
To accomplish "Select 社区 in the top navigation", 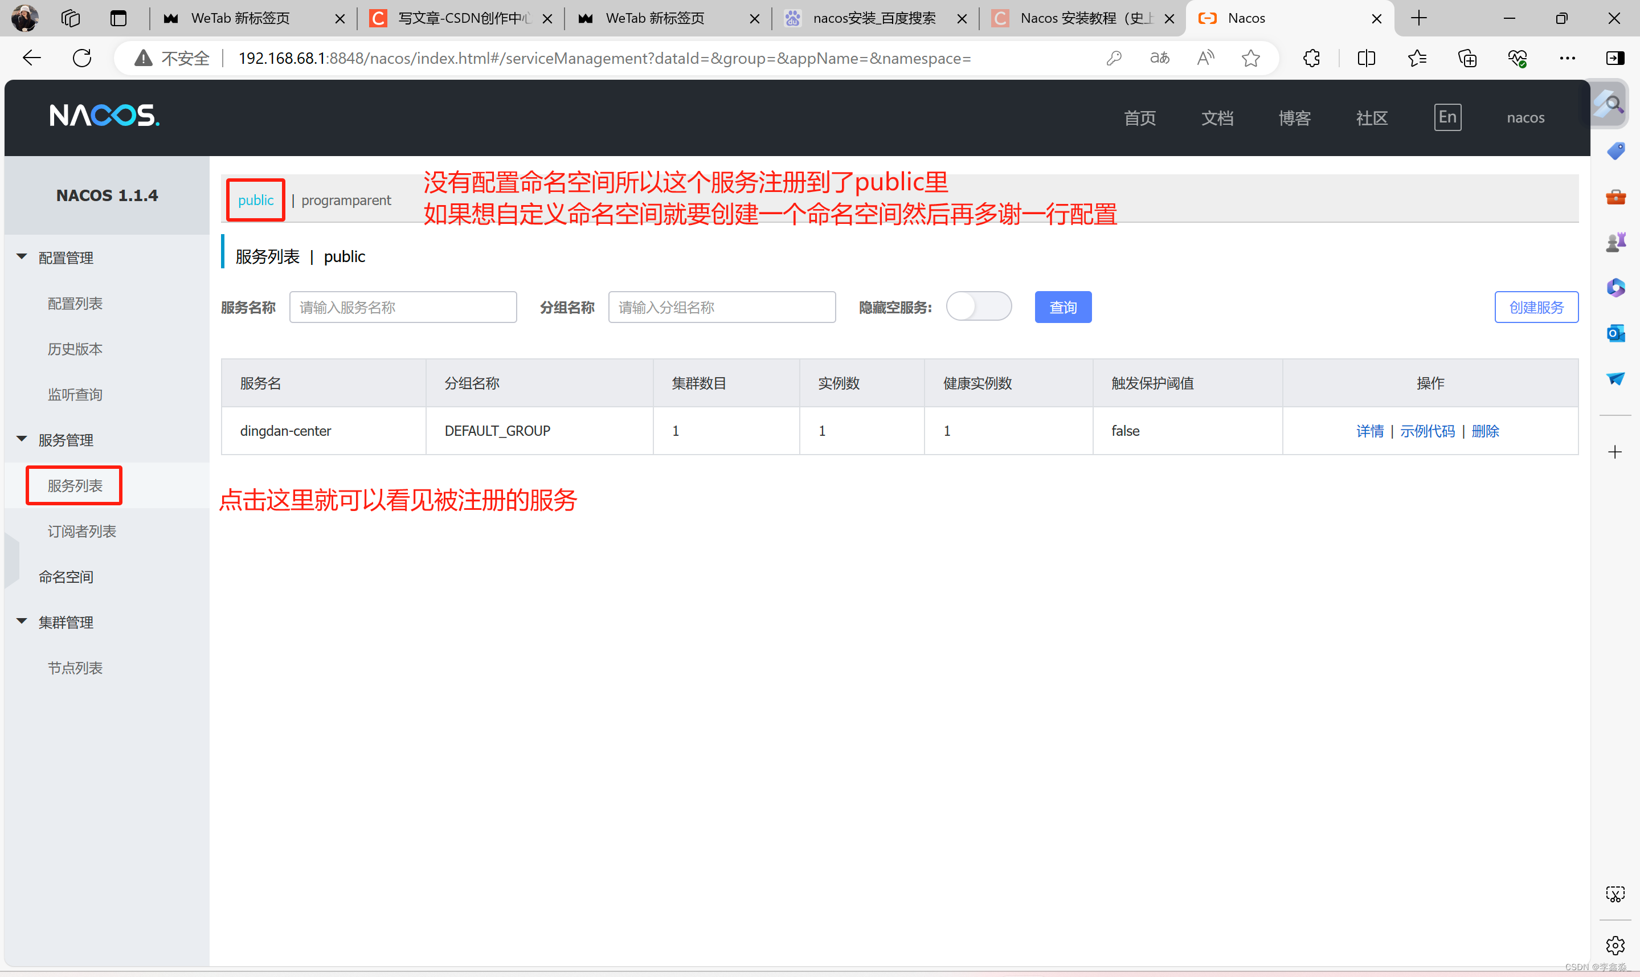I will click(1372, 118).
